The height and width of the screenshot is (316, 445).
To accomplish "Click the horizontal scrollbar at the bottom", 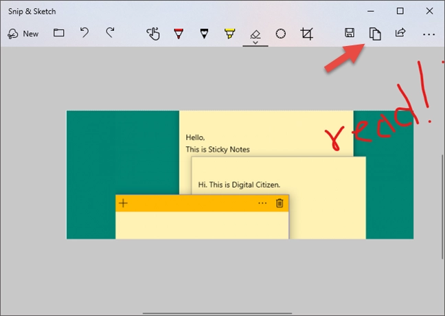I will (217, 313).
